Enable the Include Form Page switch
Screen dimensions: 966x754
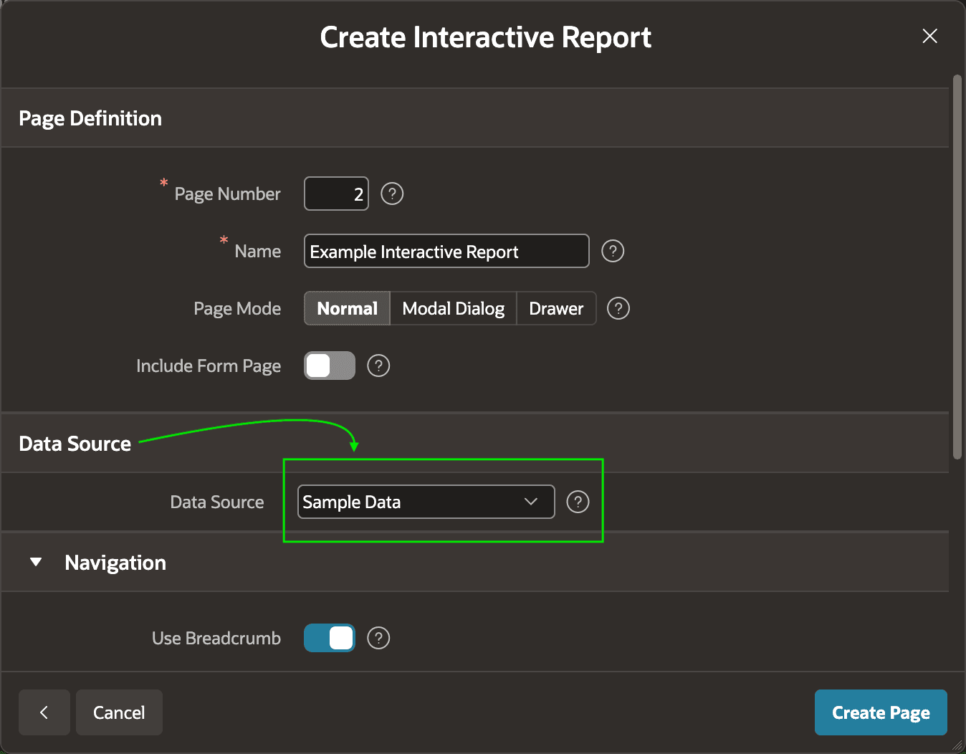[330, 366]
